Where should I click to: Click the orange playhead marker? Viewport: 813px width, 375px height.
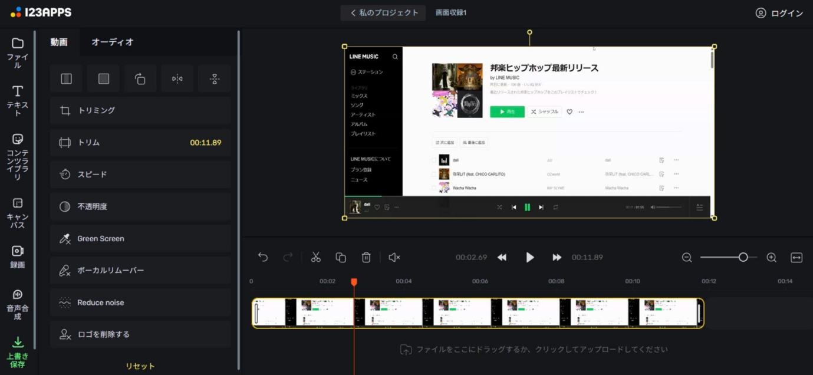[354, 282]
